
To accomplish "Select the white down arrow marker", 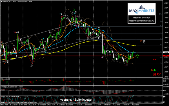I will [x=144, y=42].
